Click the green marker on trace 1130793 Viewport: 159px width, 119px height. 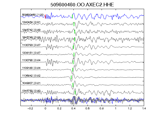73,47
